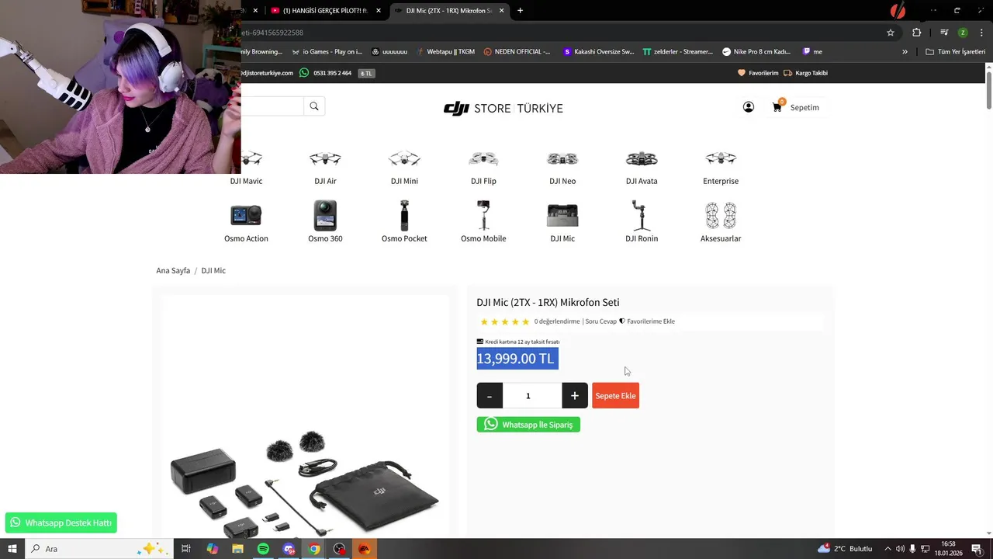
Task: Open the Nike Pro 8 cm bookmark
Action: (x=756, y=52)
